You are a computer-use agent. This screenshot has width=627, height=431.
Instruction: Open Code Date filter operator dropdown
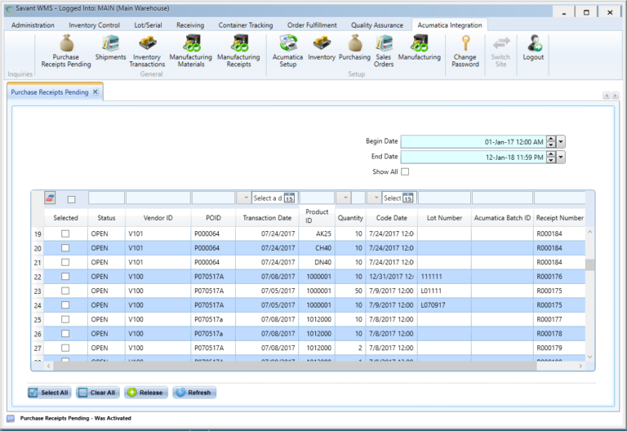click(374, 198)
